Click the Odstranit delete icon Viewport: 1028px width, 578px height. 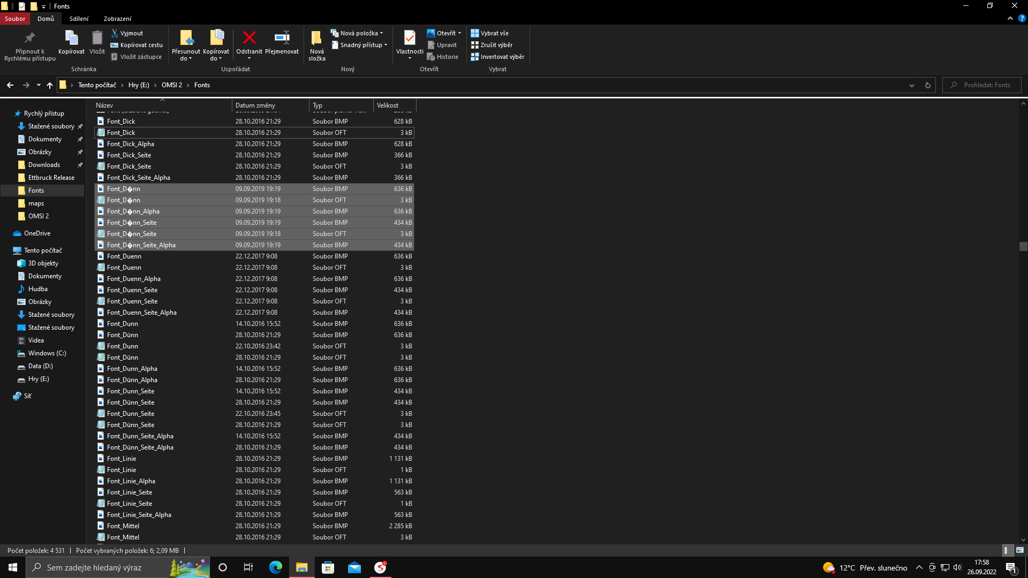pos(249,39)
